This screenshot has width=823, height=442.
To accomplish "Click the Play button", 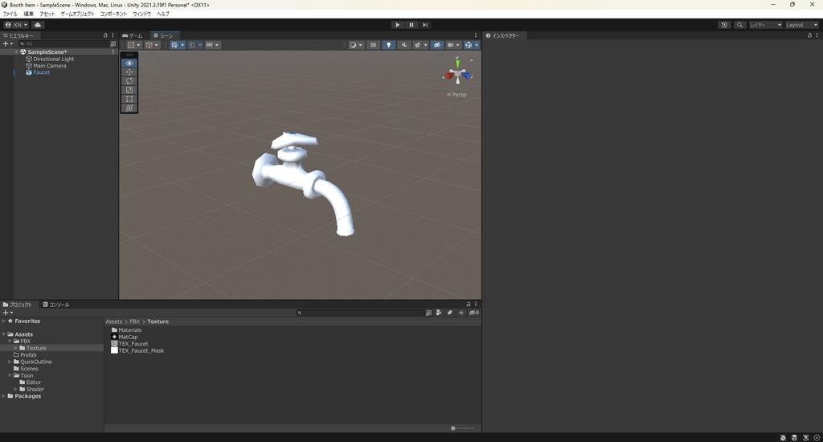I will click(397, 25).
